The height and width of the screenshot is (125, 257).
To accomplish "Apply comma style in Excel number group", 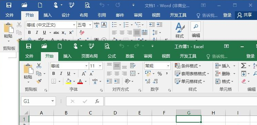I will [167, 74].
